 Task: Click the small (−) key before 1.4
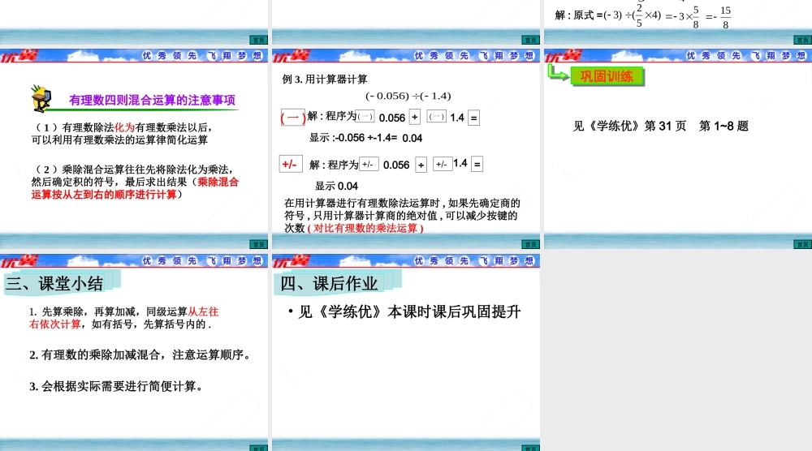tap(437, 116)
